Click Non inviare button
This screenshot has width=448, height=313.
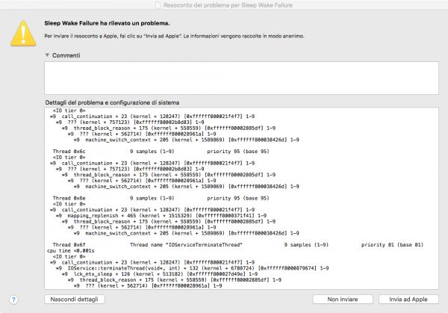coord(343,300)
